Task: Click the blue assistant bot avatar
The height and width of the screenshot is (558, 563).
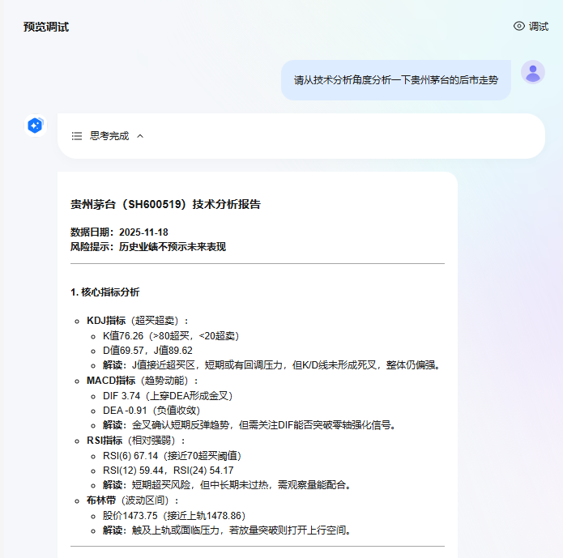Action: [35, 126]
